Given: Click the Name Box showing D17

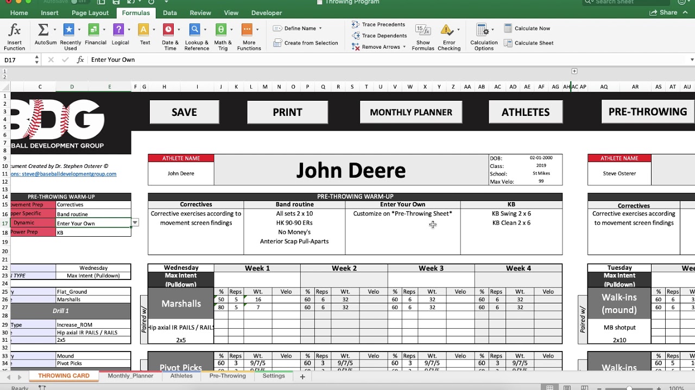Looking at the screenshot, I should pyautogui.click(x=18, y=60).
